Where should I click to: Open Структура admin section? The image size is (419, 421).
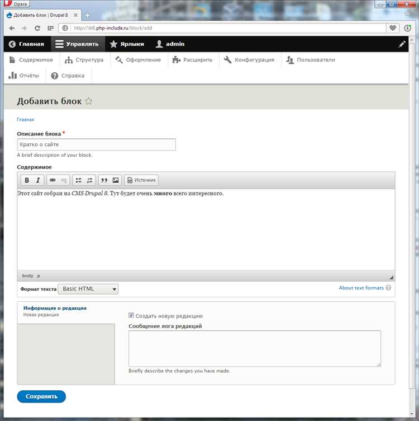(84, 60)
